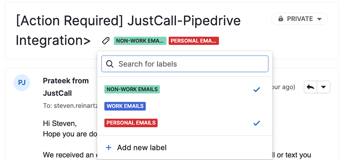342x160 pixels.
Task: Focus the Search for labels field
Action: point(185,64)
